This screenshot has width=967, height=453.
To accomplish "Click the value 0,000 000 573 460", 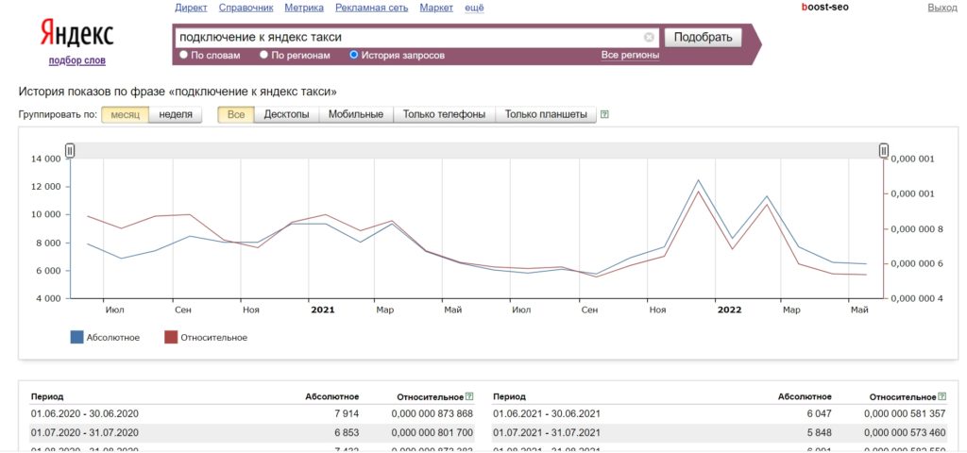I will pos(905,432).
